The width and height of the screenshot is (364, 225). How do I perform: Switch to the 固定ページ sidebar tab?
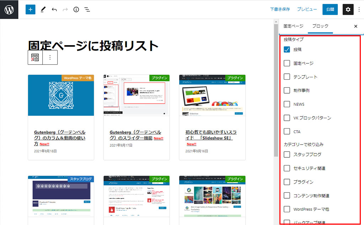[x=293, y=26]
